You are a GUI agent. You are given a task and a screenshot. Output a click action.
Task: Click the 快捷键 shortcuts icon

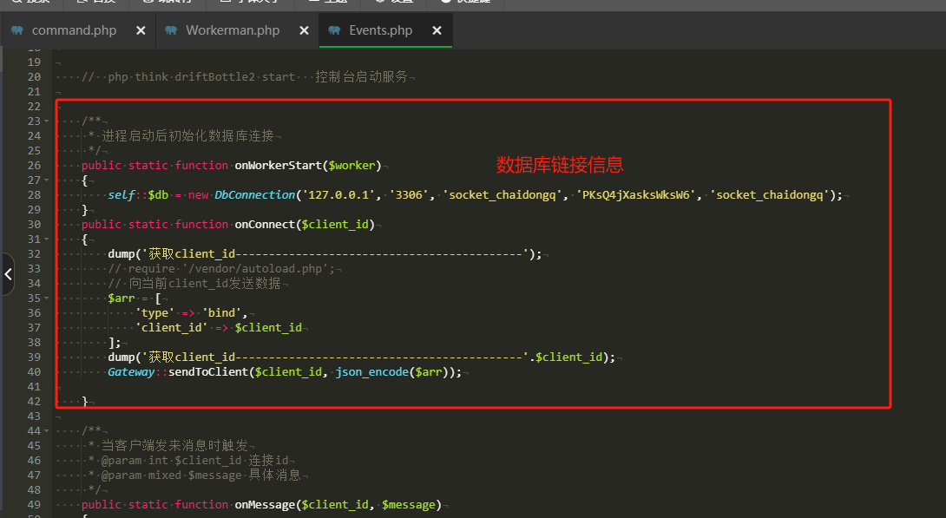(444, 4)
